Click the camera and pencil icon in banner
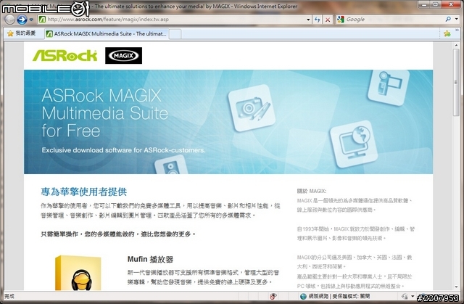The width and height of the screenshot is (464, 304). point(252,108)
